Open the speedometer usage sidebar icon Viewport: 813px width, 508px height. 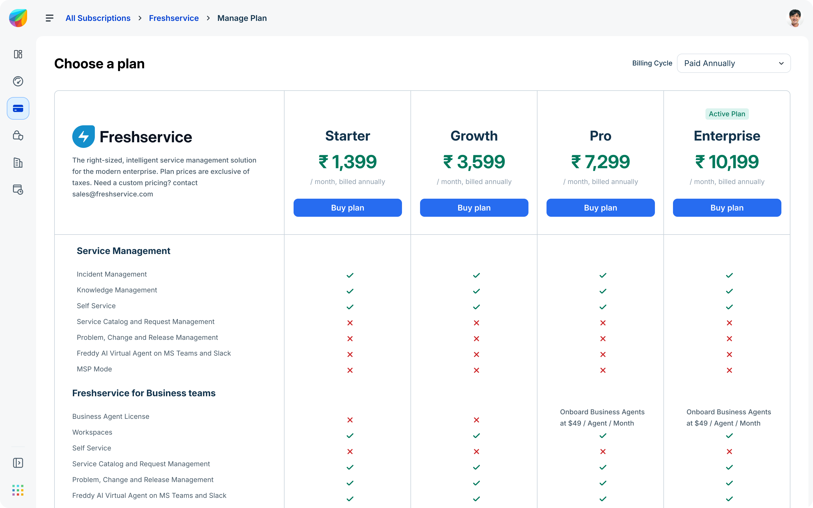tap(18, 81)
